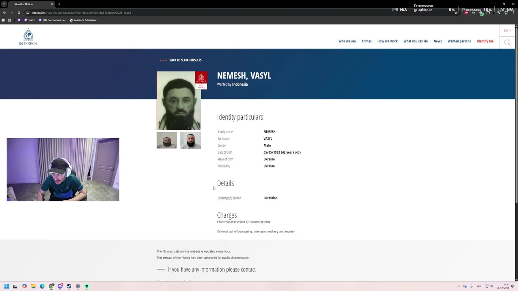Screen dimensions: 518x291
Task: Open the media control icon in the Chrome toolbar
Action: pos(499,13)
